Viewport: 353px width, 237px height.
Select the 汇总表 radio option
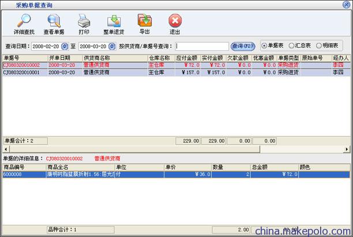[x=293, y=46]
